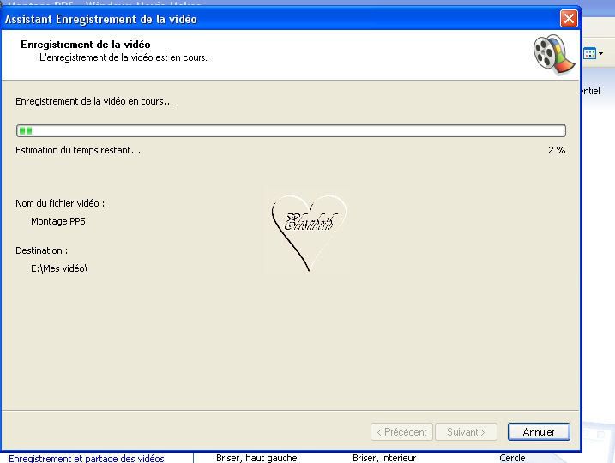Select the 'Briser, haut gauche' transition
The image size is (615, 463).
(x=256, y=458)
